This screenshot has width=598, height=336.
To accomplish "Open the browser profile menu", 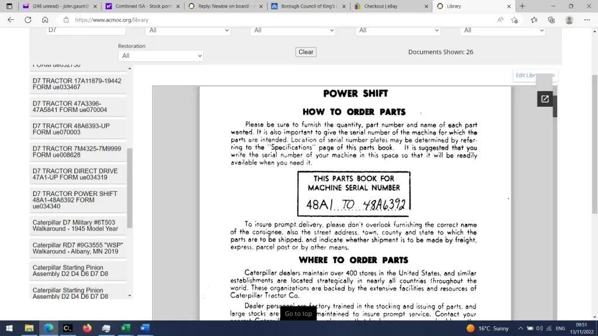I will 569,20.
